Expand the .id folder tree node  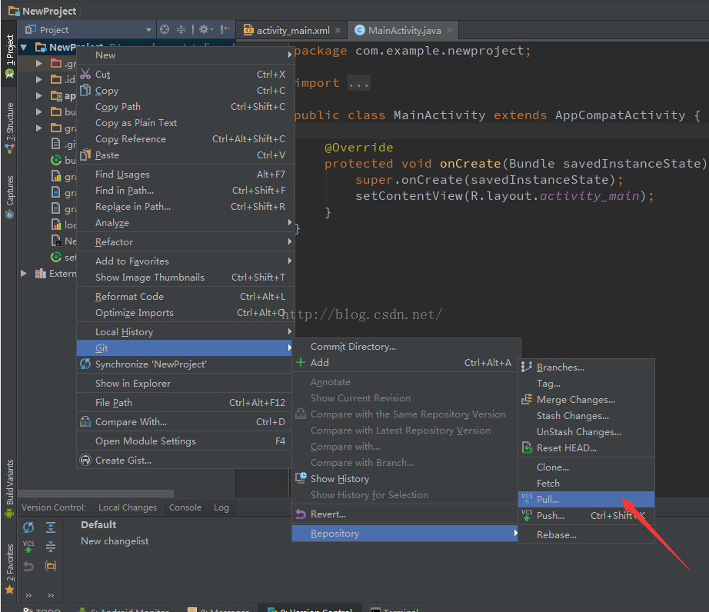[39, 79]
